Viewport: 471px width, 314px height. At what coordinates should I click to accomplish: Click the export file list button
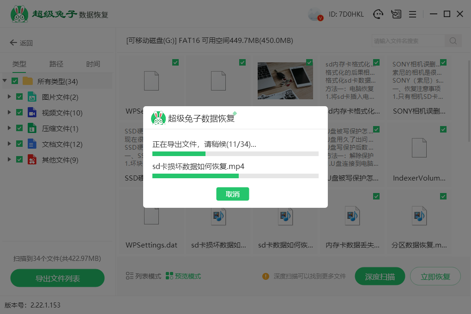[58, 278]
